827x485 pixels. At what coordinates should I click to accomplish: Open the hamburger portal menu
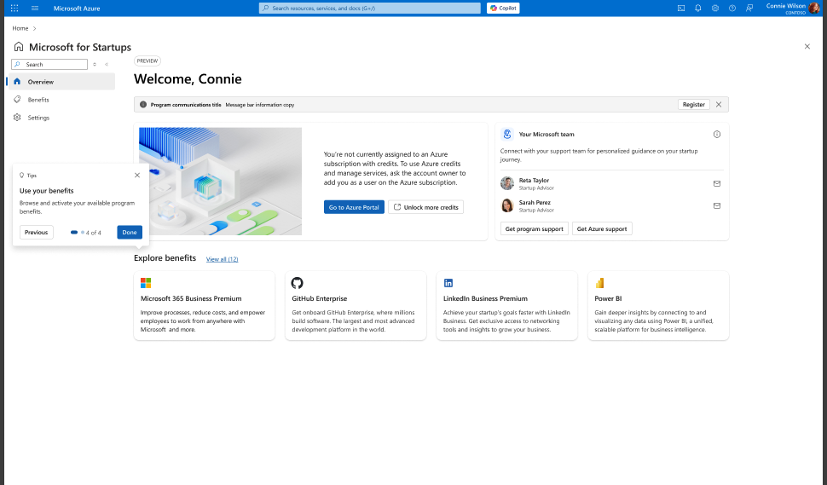[x=35, y=8]
